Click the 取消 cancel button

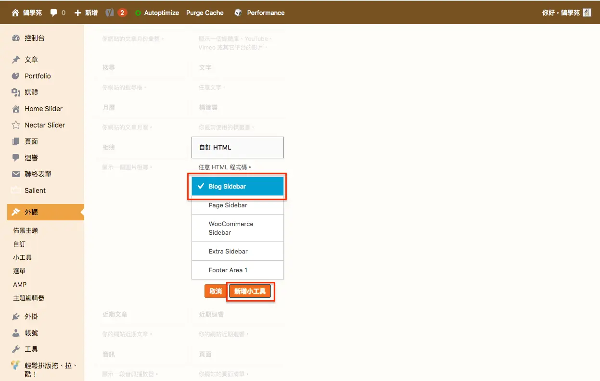point(216,292)
